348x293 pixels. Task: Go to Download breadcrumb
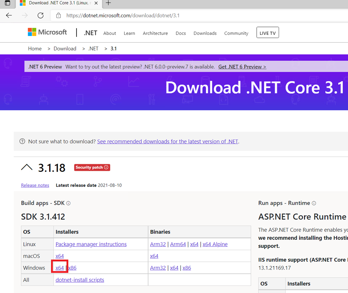pyautogui.click(x=65, y=49)
